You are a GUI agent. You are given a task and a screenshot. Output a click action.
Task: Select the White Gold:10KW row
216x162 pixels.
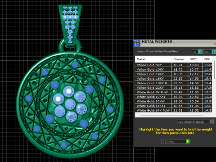click(174, 101)
